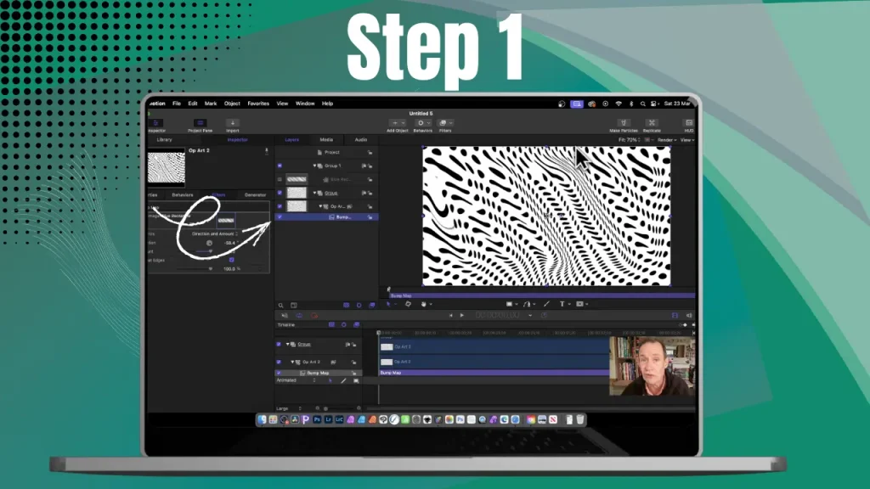Open the Render dropdown above canvas
This screenshot has height=489, width=870.
[666, 140]
